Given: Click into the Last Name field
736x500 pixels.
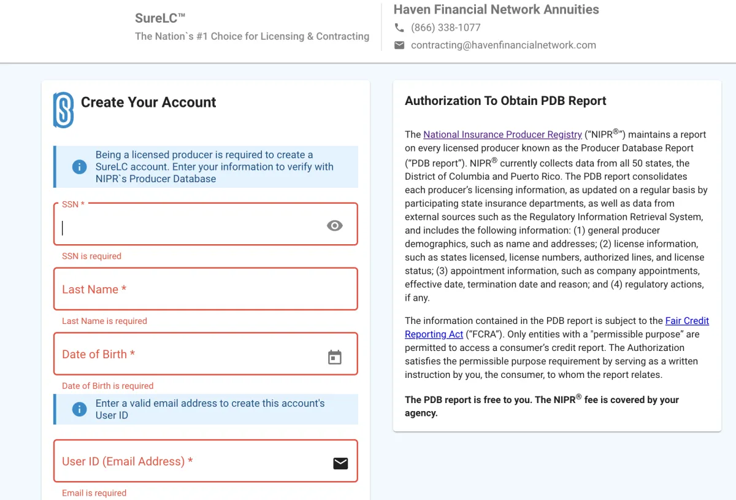Looking at the screenshot, I should pyautogui.click(x=205, y=289).
